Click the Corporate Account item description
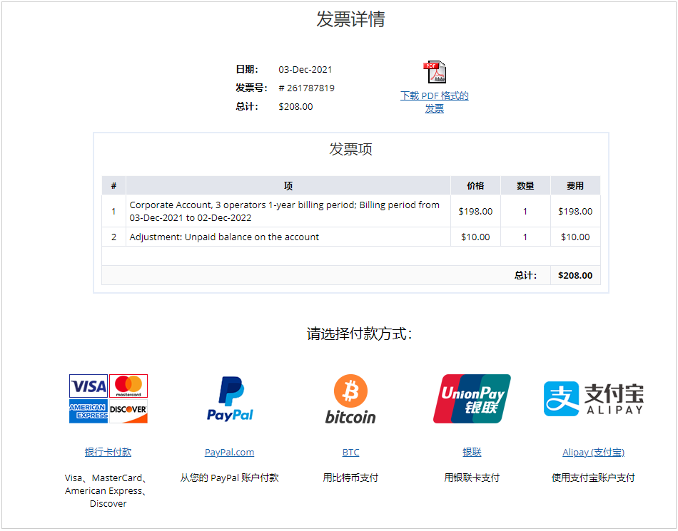Screen dimensions: 678x531 tap(285, 211)
